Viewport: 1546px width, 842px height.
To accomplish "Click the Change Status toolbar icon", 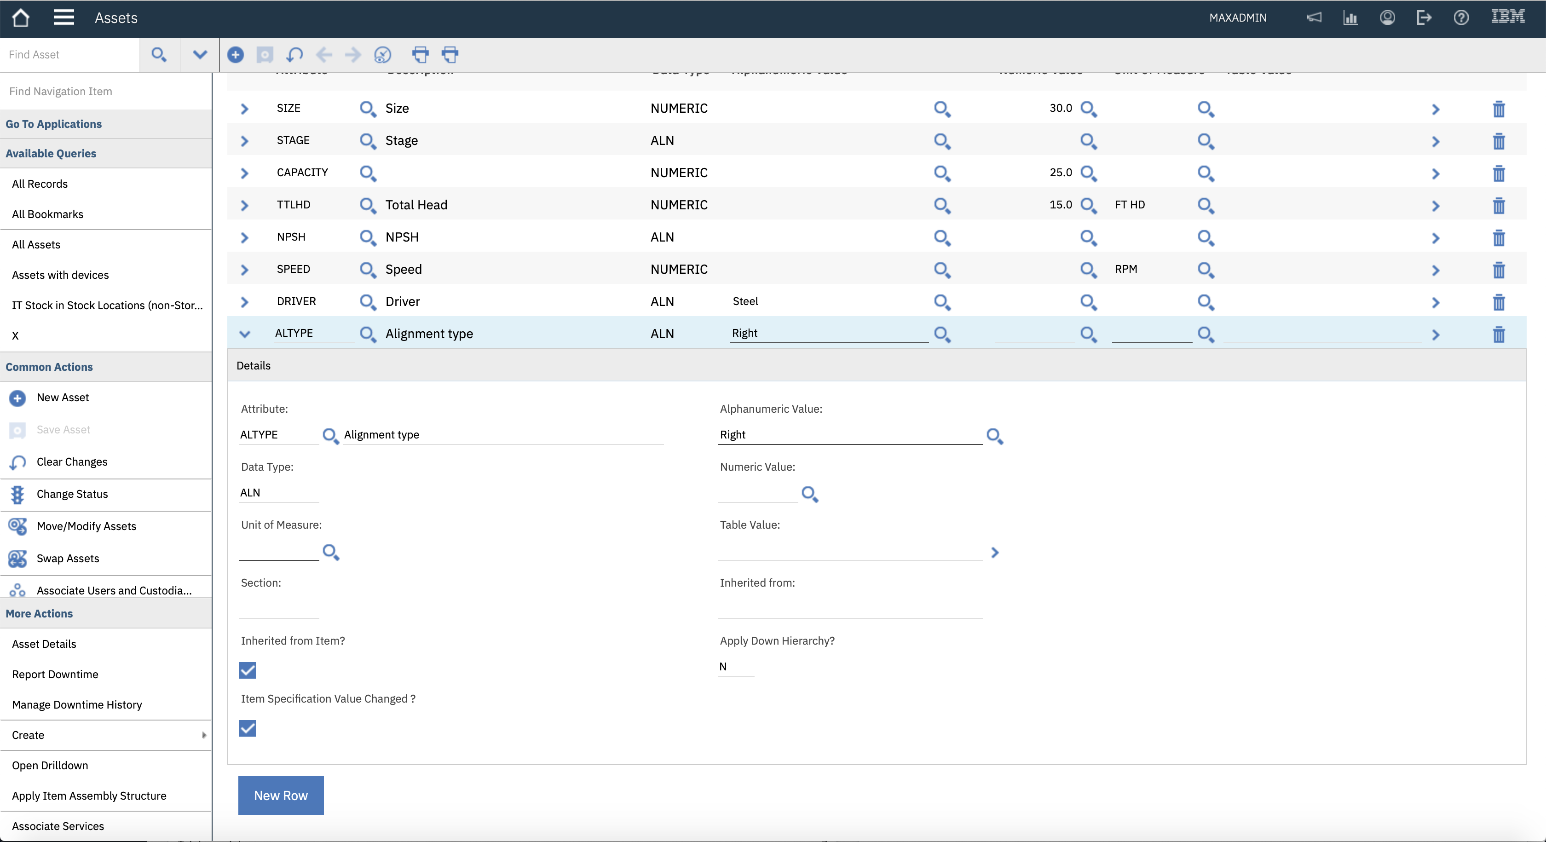I will point(382,55).
